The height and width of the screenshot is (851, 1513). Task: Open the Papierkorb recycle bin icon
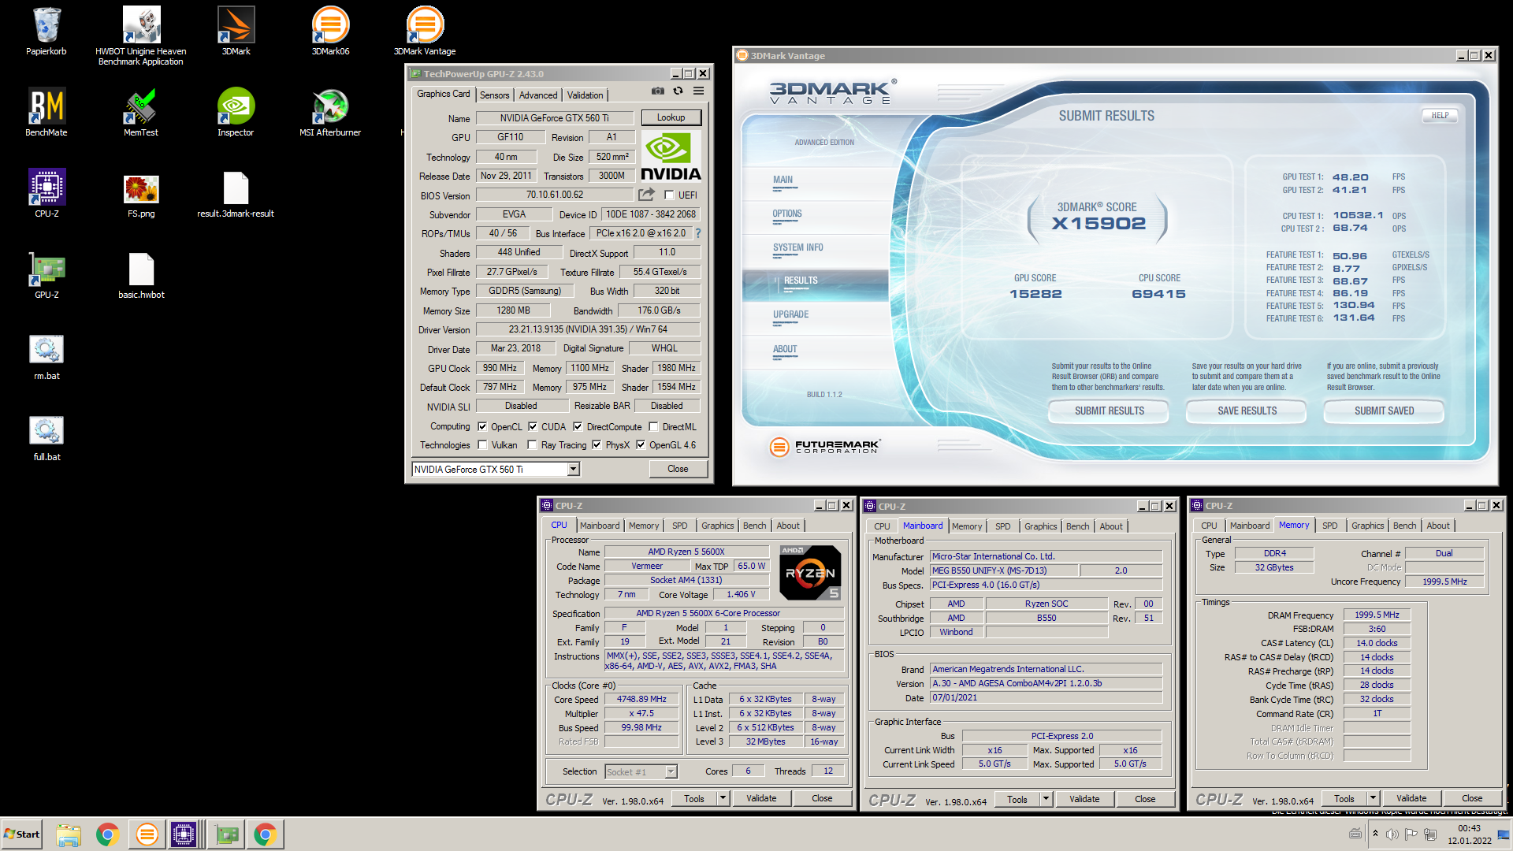pos(46,32)
